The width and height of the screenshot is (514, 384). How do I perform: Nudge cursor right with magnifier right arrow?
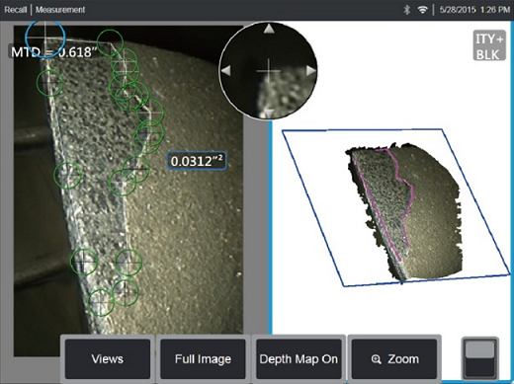311,70
